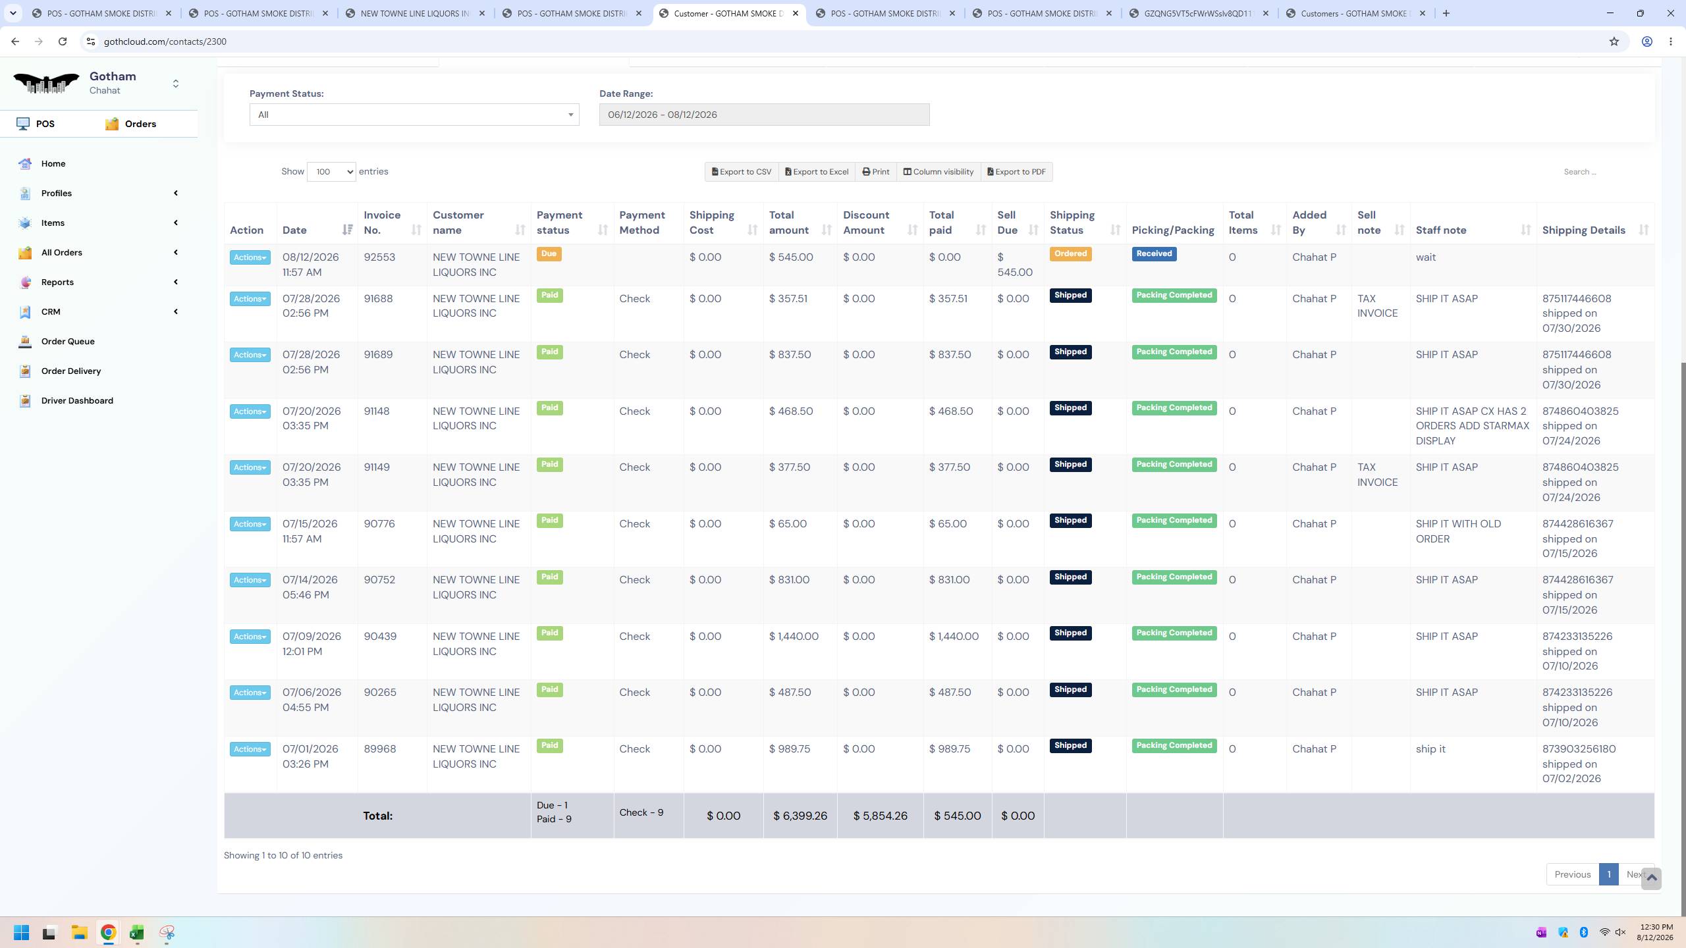This screenshot has width=1686, height=948.
Task: Click the Date Range input field
Action: tap(764, 115)
